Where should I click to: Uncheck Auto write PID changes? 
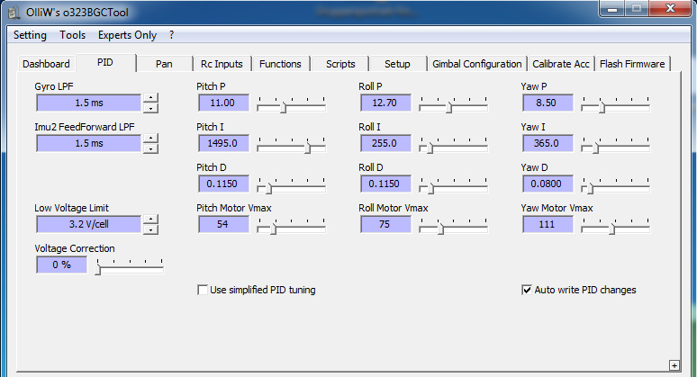pyautogui.click(x=526, y=290)
